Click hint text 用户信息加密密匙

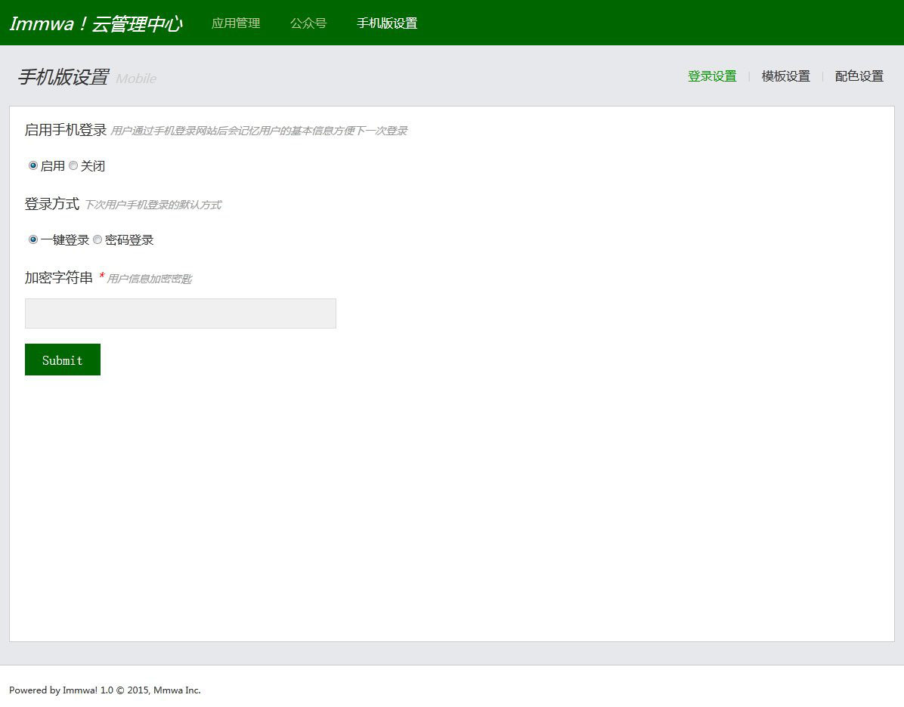150,279
